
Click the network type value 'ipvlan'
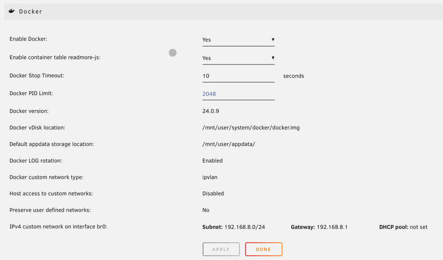pyautogui.click(x=210, y=177)
